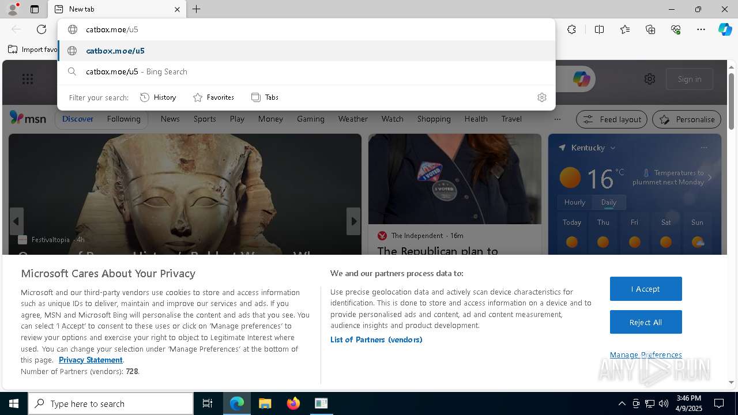The height and width of the screenshot is (415, 738).
Task: Open the pharaoh statue story image
Action: (185, 194)
